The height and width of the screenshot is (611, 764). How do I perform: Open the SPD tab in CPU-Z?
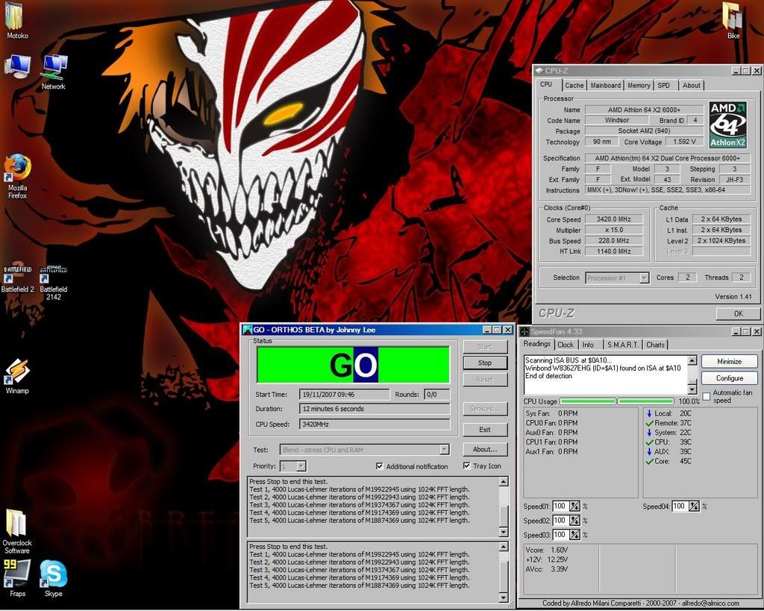pyautogui.click(x=663, y=85)
